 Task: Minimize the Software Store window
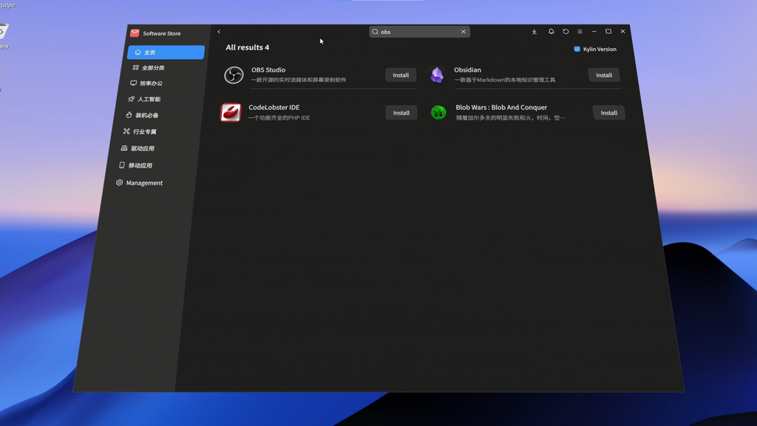[594, 31]
